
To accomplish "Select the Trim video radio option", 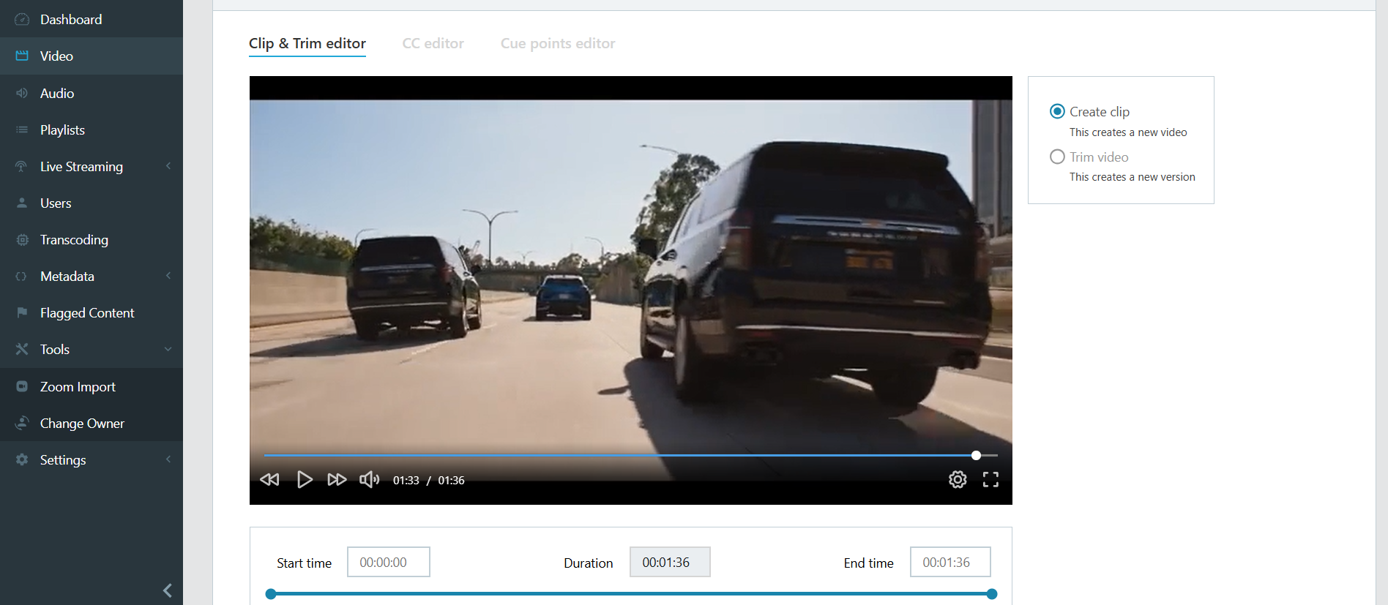I will [x=1057, y=157].
